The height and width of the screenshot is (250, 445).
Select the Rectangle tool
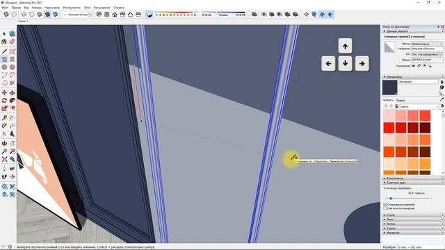4,59
